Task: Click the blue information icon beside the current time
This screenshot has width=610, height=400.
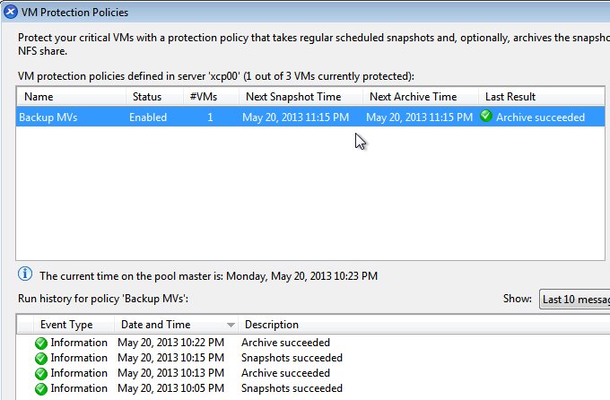Action: (25, 274)
